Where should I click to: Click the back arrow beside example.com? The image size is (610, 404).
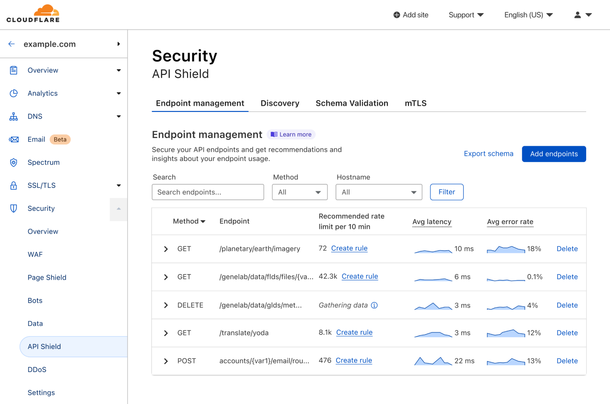[x=12, y=44]
